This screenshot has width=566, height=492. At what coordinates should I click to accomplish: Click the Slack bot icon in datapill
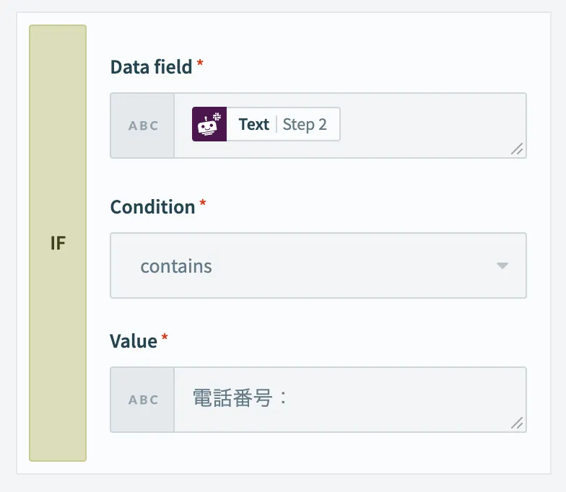pyautogui.click(x=209, y=124)
